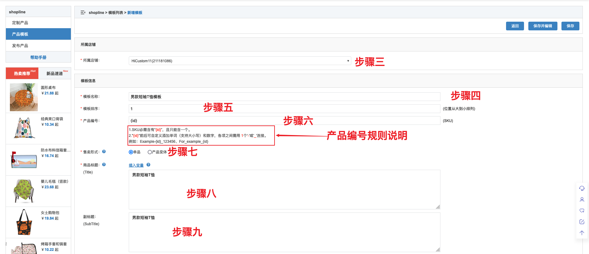This screenshot has height=254, width=589.
Task: Open 发布产品 in the sidebar
Action: tap(38, 46)
